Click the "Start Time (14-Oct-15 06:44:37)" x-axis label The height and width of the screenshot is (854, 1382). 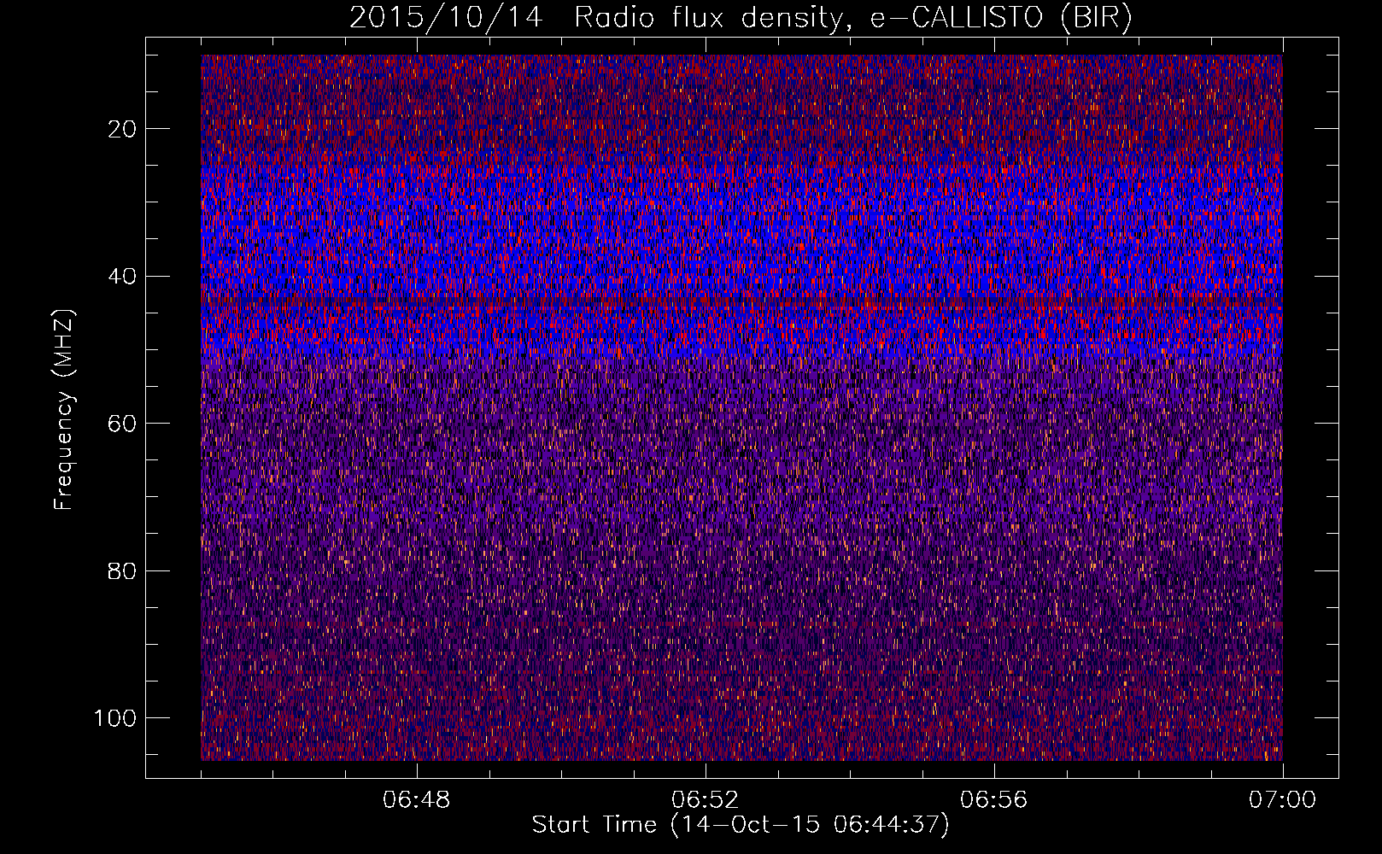pyautogui.click(x=741, y=824)
